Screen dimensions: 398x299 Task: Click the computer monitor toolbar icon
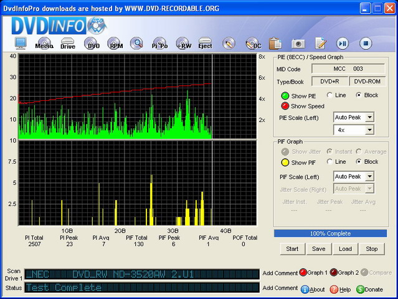coord(21,44)
